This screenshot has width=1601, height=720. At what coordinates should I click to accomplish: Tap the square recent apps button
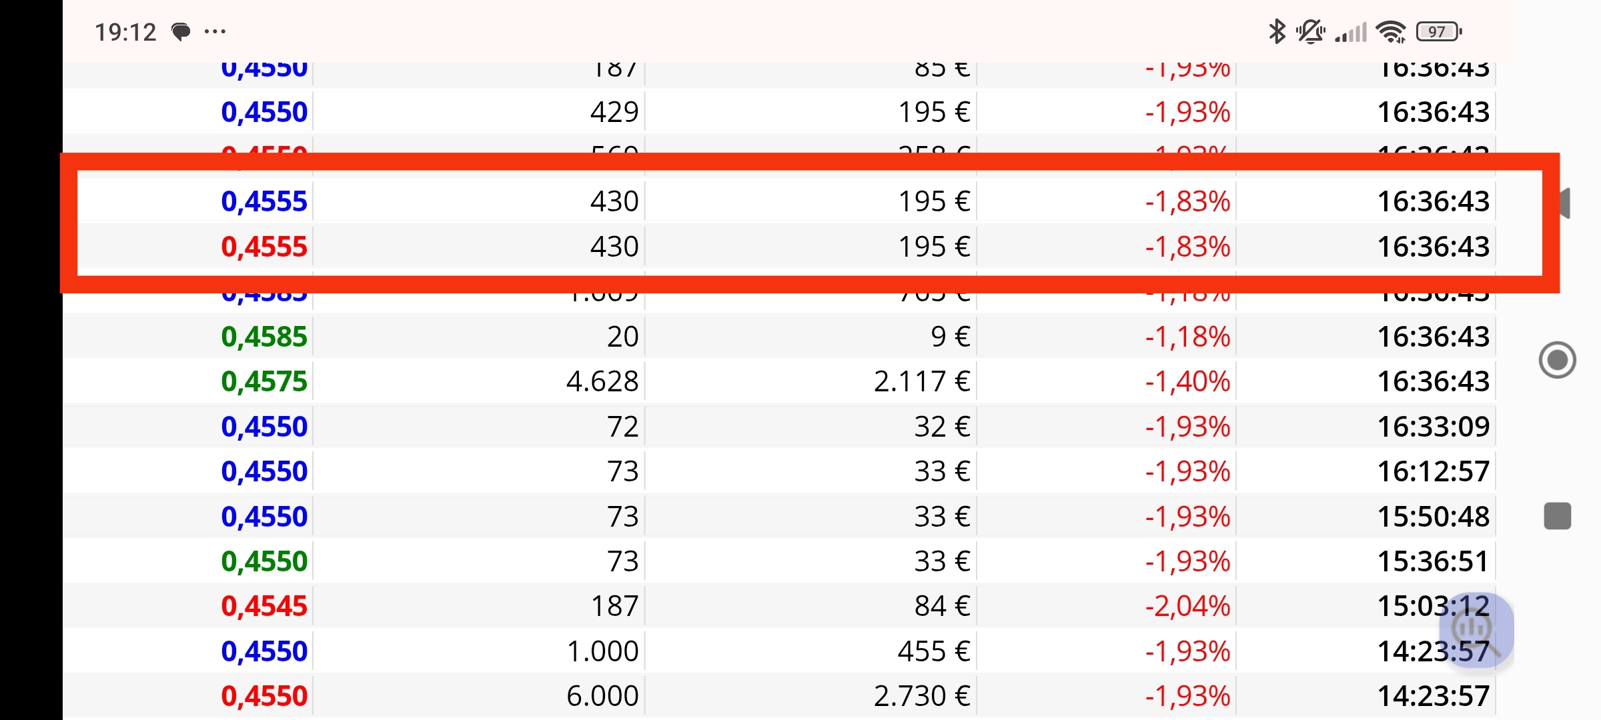pos(1557,516)
